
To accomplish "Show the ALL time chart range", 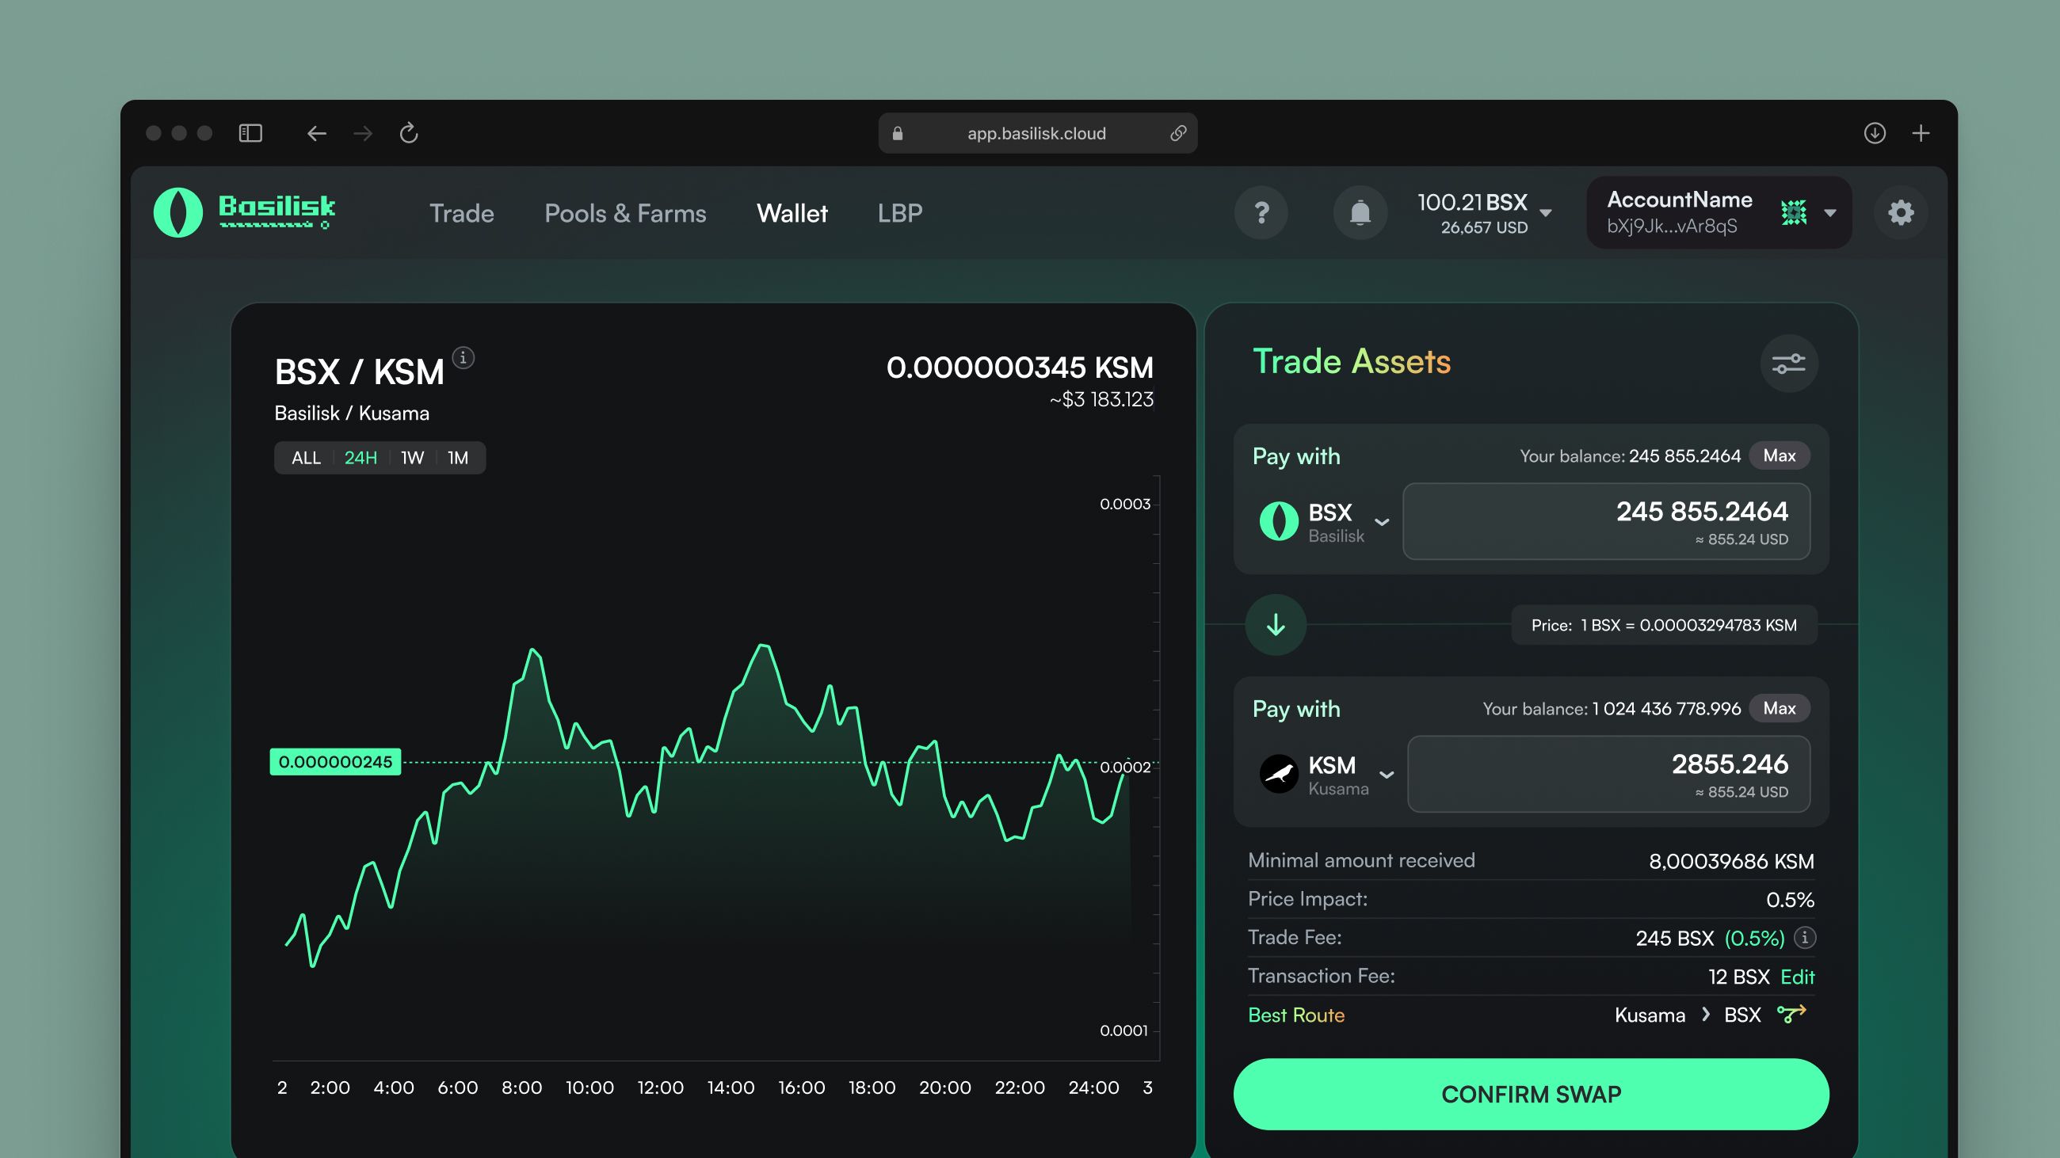I will pos(306,458).
